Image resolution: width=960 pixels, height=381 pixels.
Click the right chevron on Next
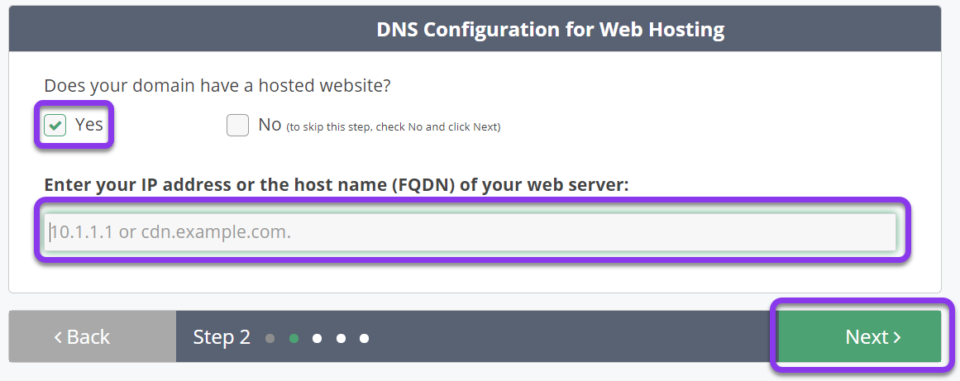tap(897, 337)
